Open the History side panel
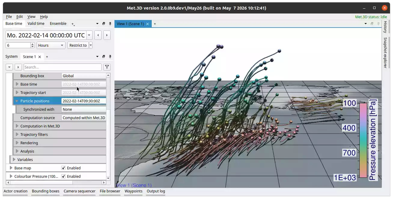 [x=385, y=27]
